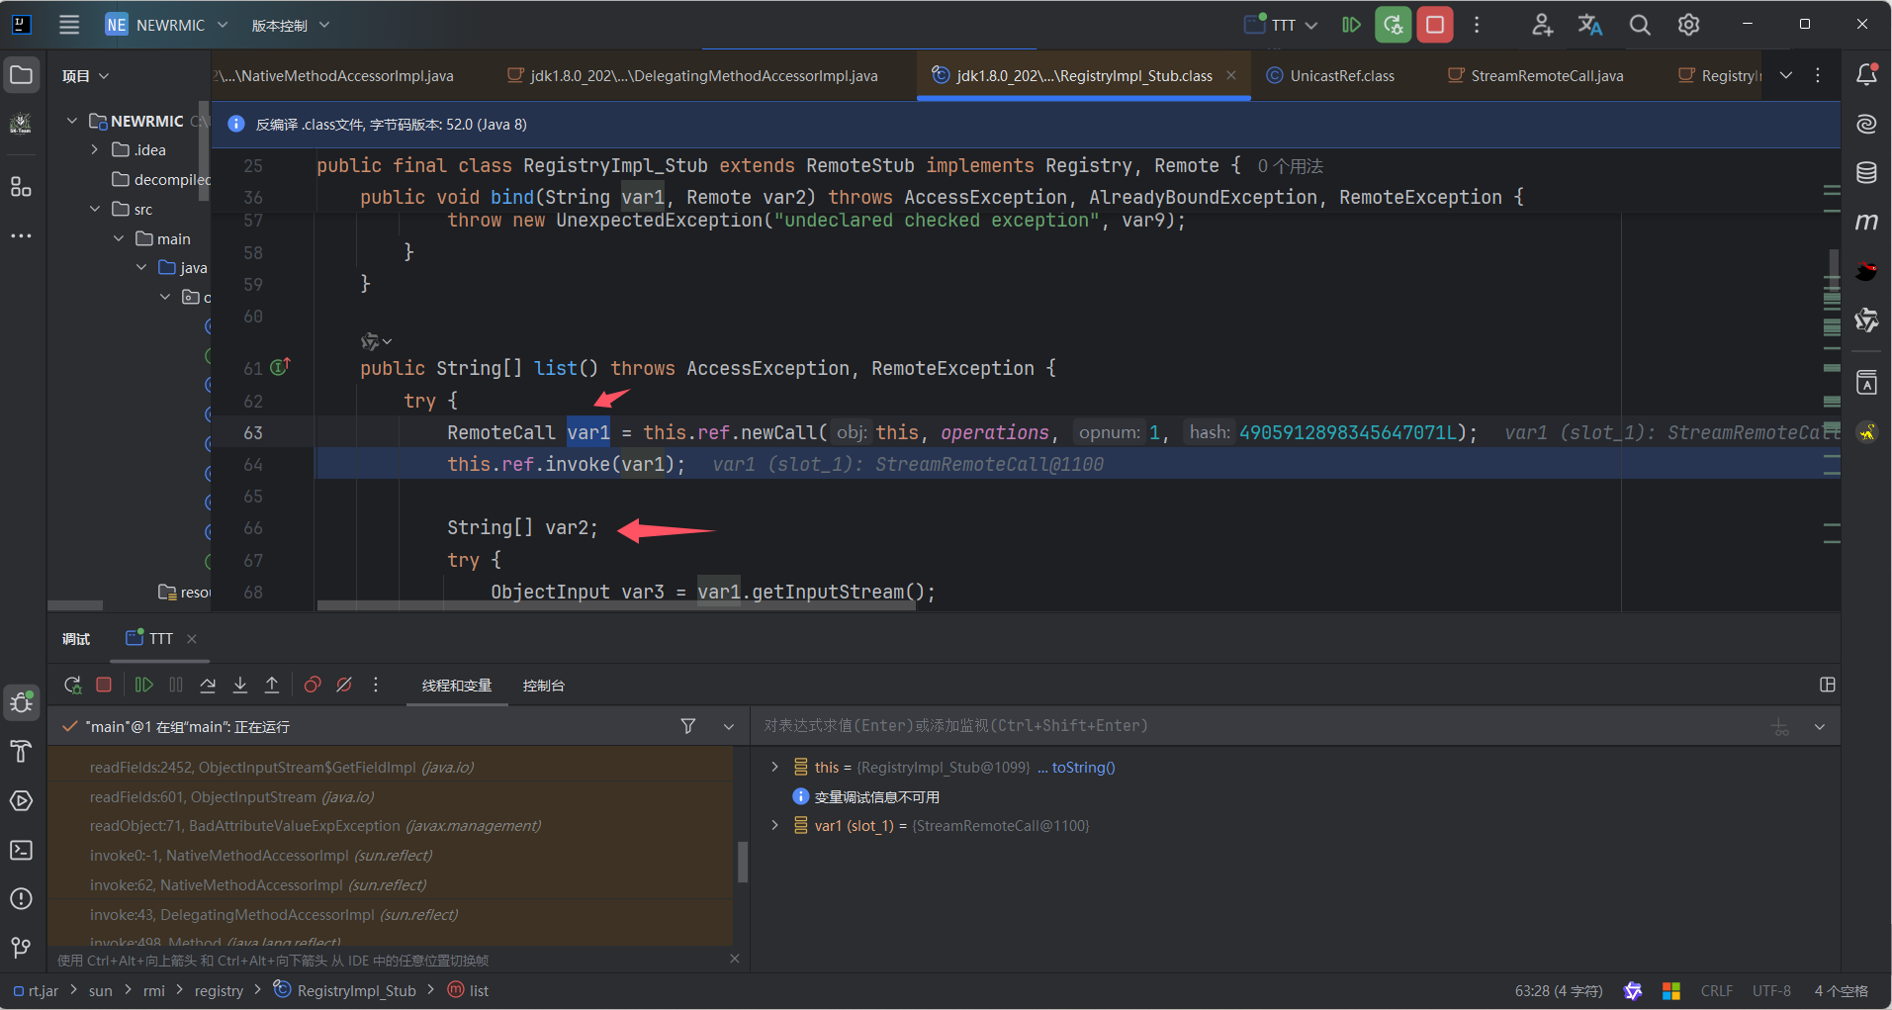
Task: Open the Maven tool window
Action: 1866,223
